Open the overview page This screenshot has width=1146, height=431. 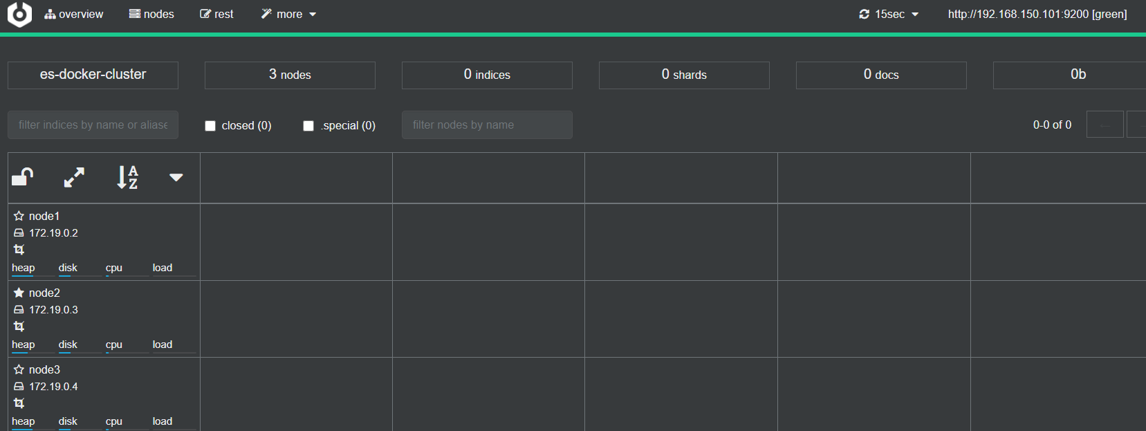click(74, 14)
